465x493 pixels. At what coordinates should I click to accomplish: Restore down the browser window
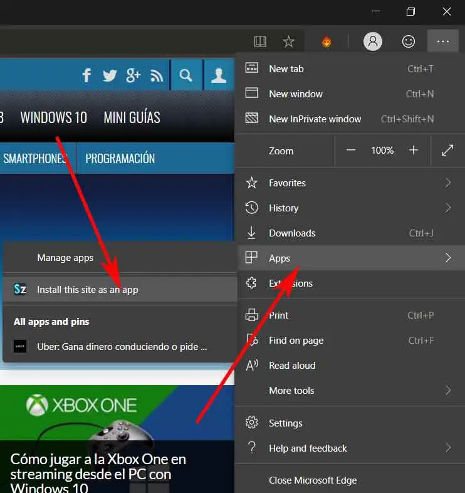tap(410, 12)
